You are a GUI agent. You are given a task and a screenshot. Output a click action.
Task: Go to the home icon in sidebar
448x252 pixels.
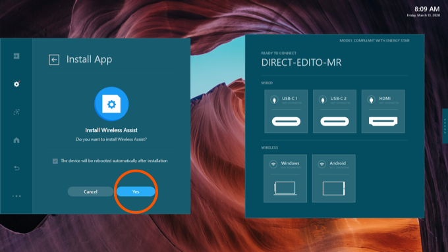click(16, 140)
